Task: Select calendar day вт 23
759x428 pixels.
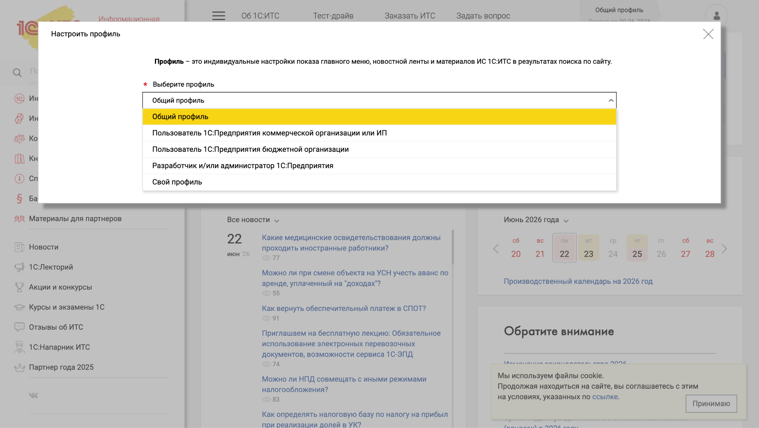Action: pos(589,248)
